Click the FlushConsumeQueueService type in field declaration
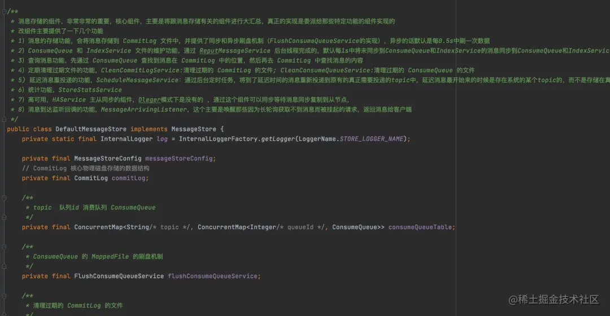The image size is (610, 316). (119, 276)
